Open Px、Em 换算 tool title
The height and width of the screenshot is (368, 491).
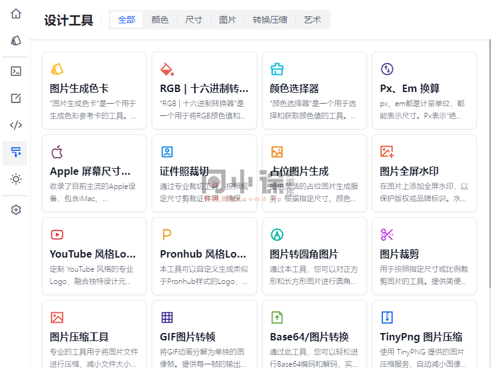click(409, 88)
